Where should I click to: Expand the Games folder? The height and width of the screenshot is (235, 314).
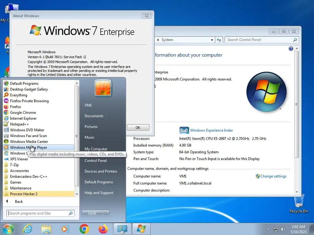[x=39, y=182]
